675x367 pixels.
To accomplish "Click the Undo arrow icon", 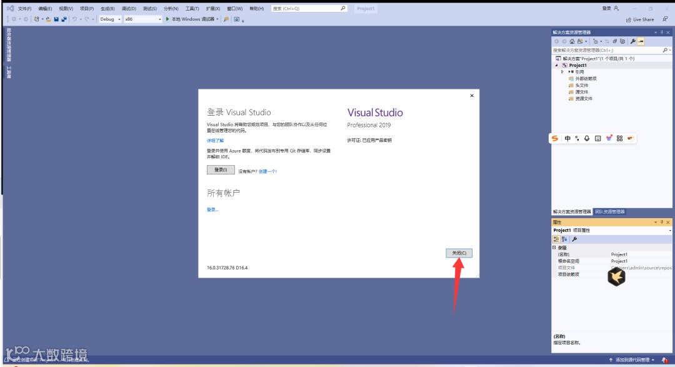I will 74,19.
